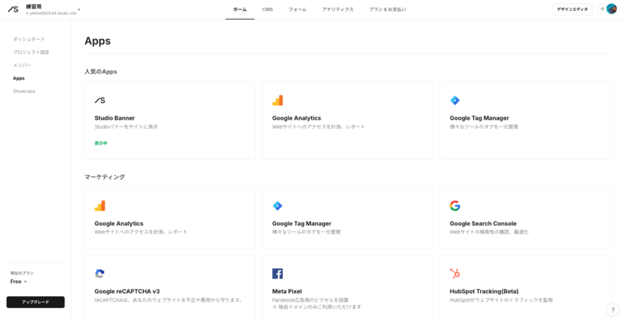Open the yellow660044.studio.site link
624x321 pixels.
tap(53, 13)
